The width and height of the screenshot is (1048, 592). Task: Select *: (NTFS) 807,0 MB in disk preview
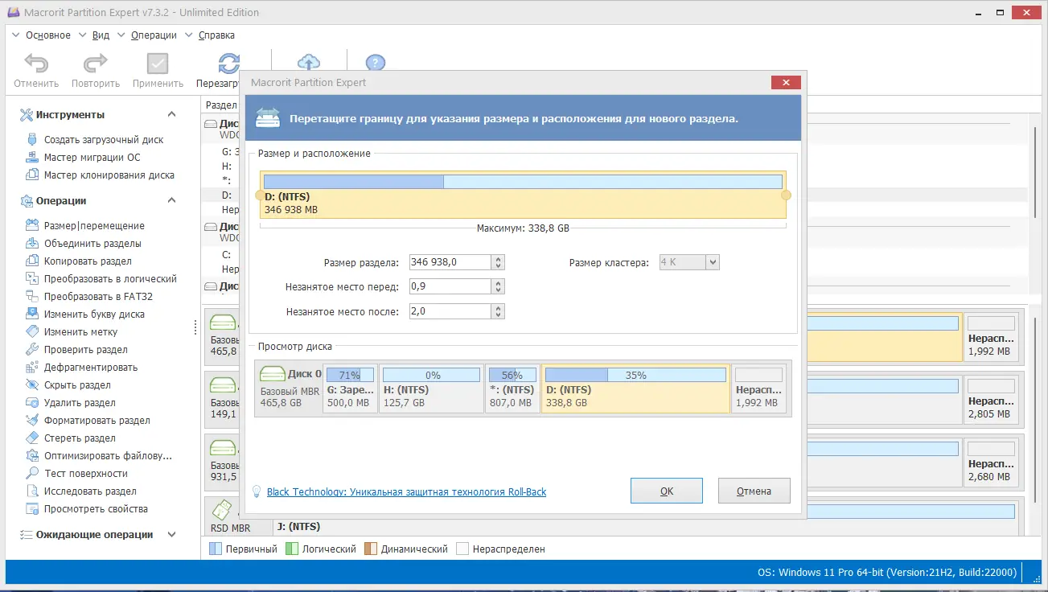click(x=512, y=388)
